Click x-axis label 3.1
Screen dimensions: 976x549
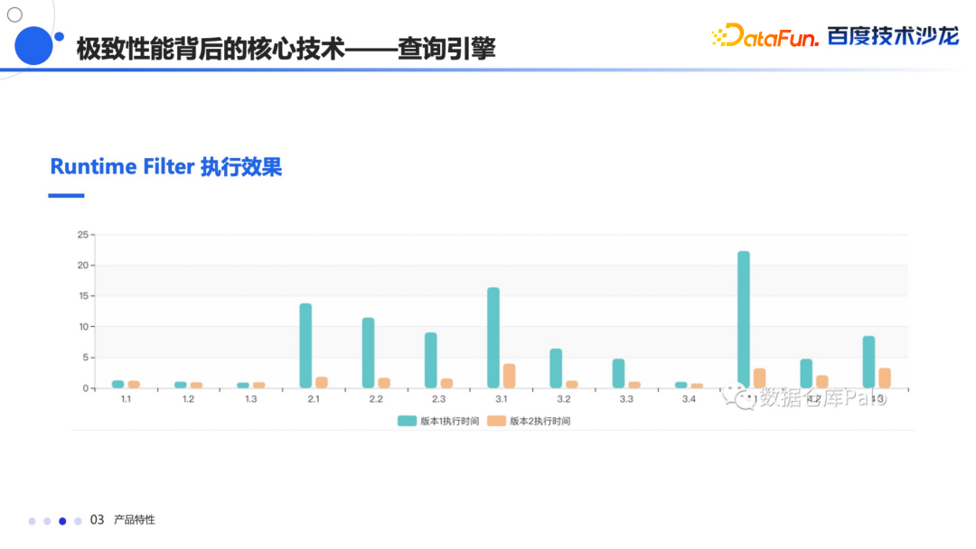[x=501, y=399]
